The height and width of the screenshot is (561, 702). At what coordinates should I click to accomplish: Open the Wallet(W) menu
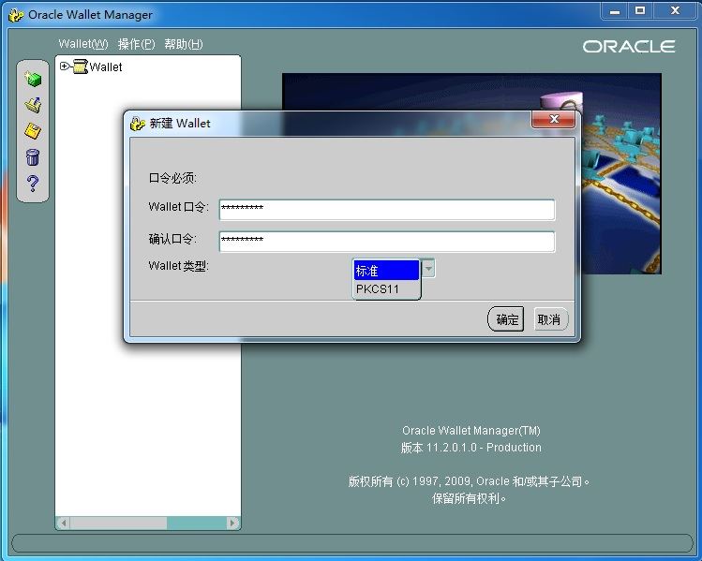click(83, 44)
